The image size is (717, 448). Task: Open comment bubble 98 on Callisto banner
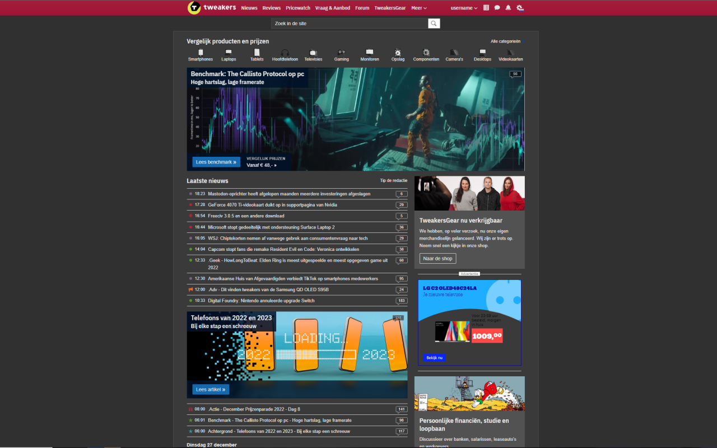[515, 74]
